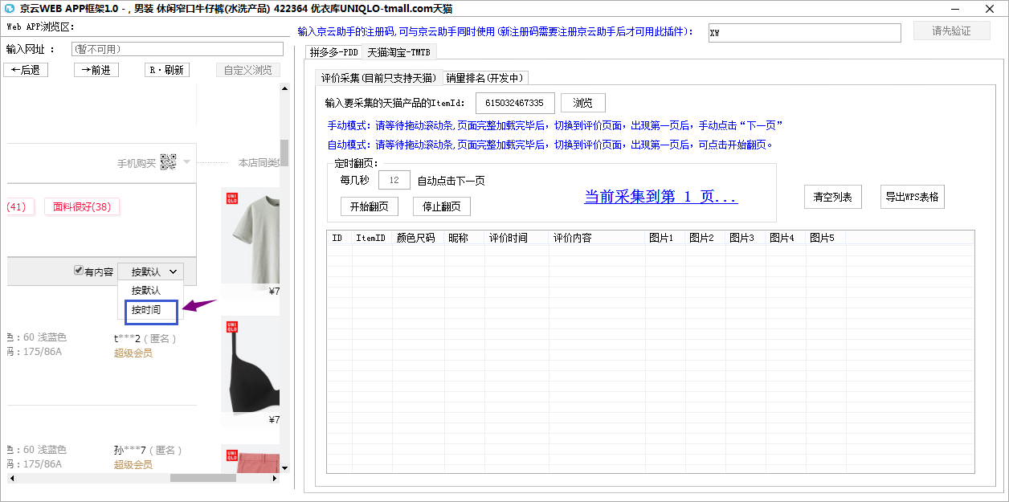Select 按时间 from the sort list
Image resolution: width=1009 pixels, height=502 pixels.
pyautogui.click(x=150, y=310)
